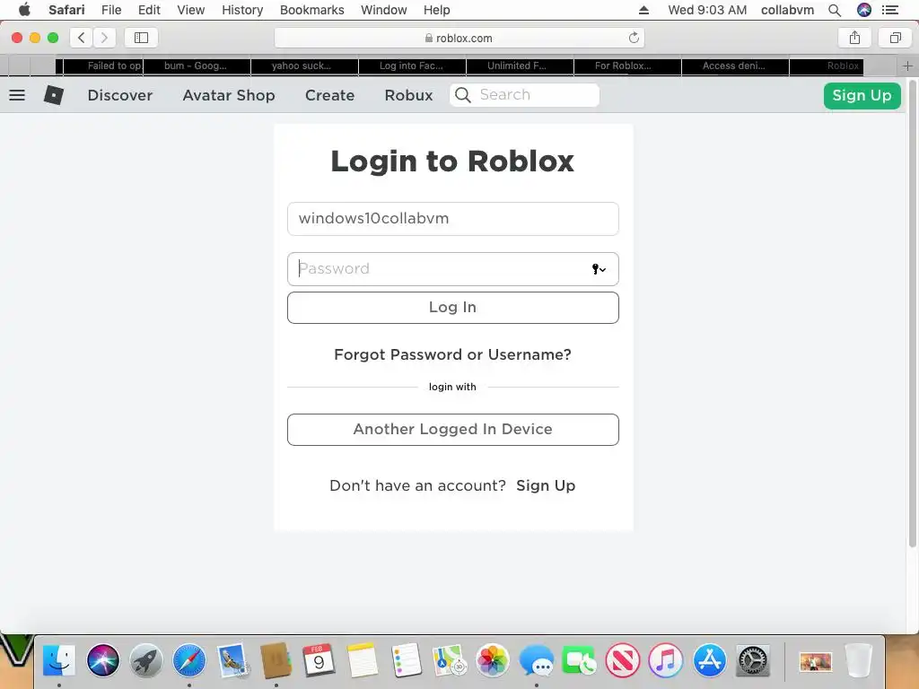This screenshot has height=689, width=919.
Task: Open the Notes app in Dock
Action: coord(363,660)
